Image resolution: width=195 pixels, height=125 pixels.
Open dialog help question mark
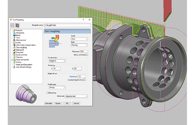(83, 20)
